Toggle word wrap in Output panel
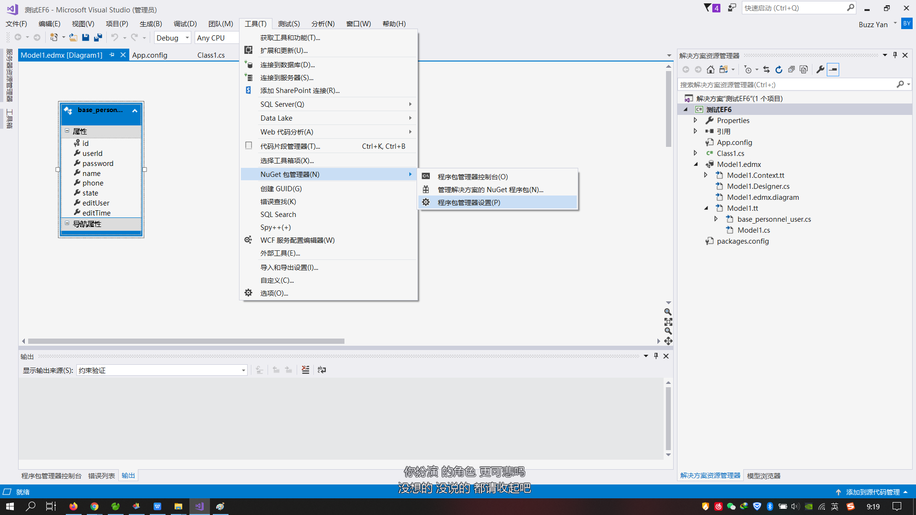916x515 pixels. (x=322, y=370)
